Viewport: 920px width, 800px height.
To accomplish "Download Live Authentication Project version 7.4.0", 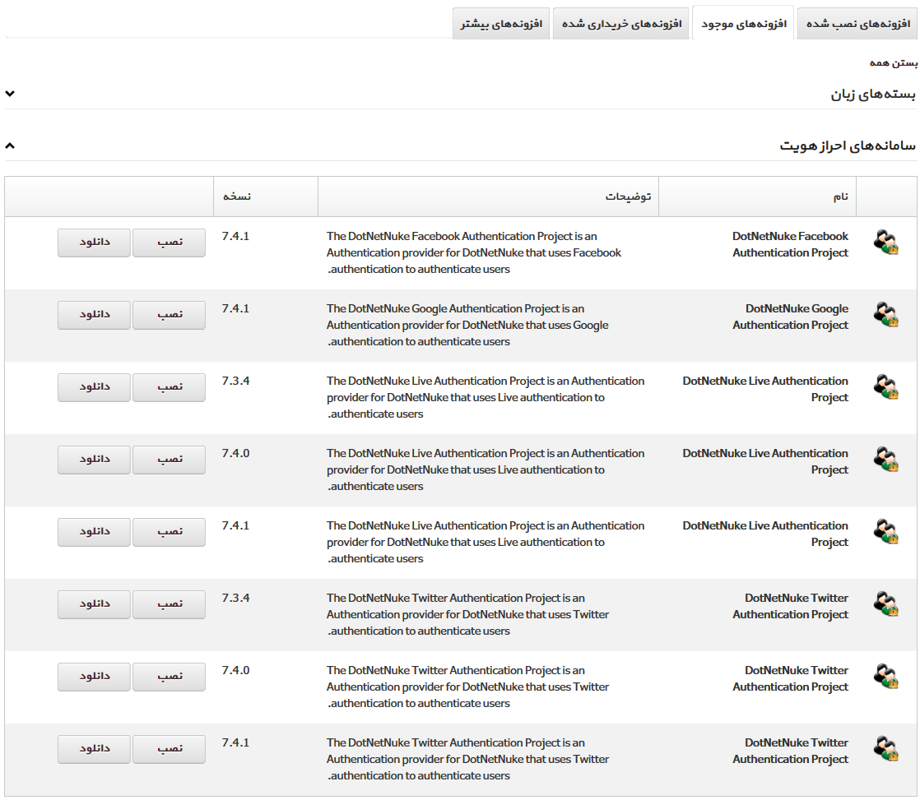I will 94,460.
